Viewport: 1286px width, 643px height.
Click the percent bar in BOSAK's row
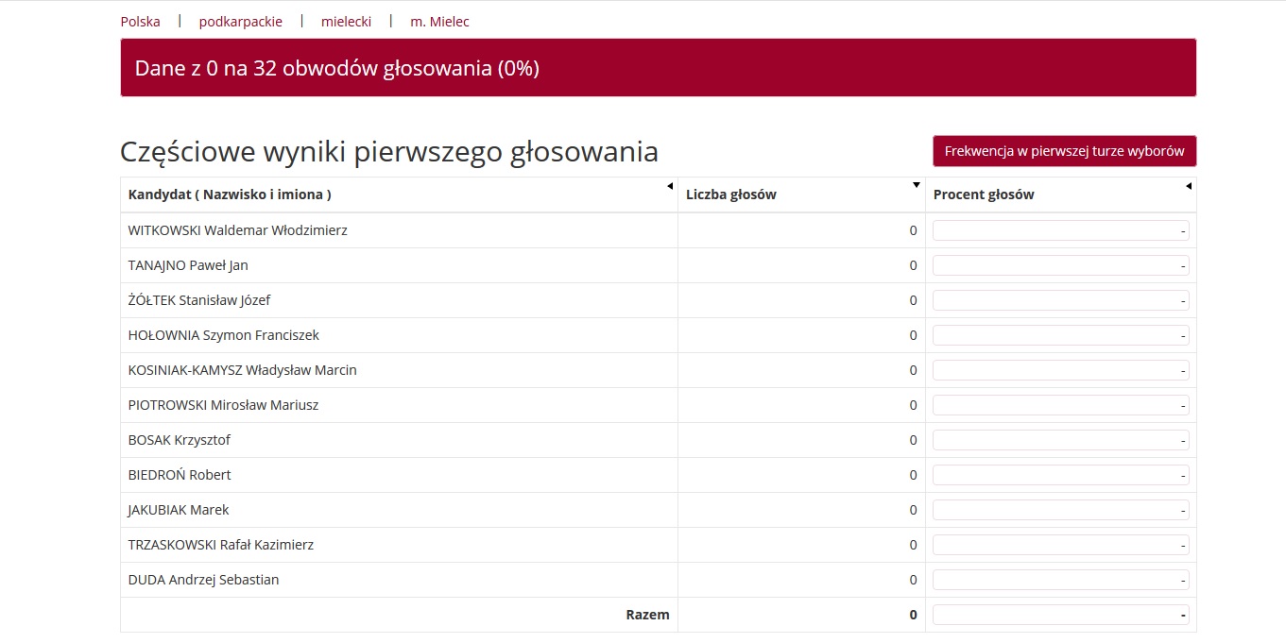[1060, 440]
